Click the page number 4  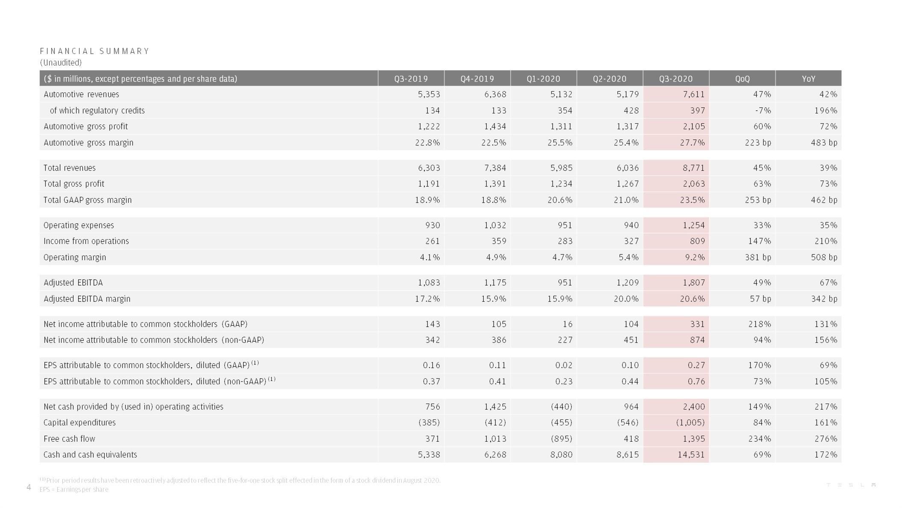[29, 487]
